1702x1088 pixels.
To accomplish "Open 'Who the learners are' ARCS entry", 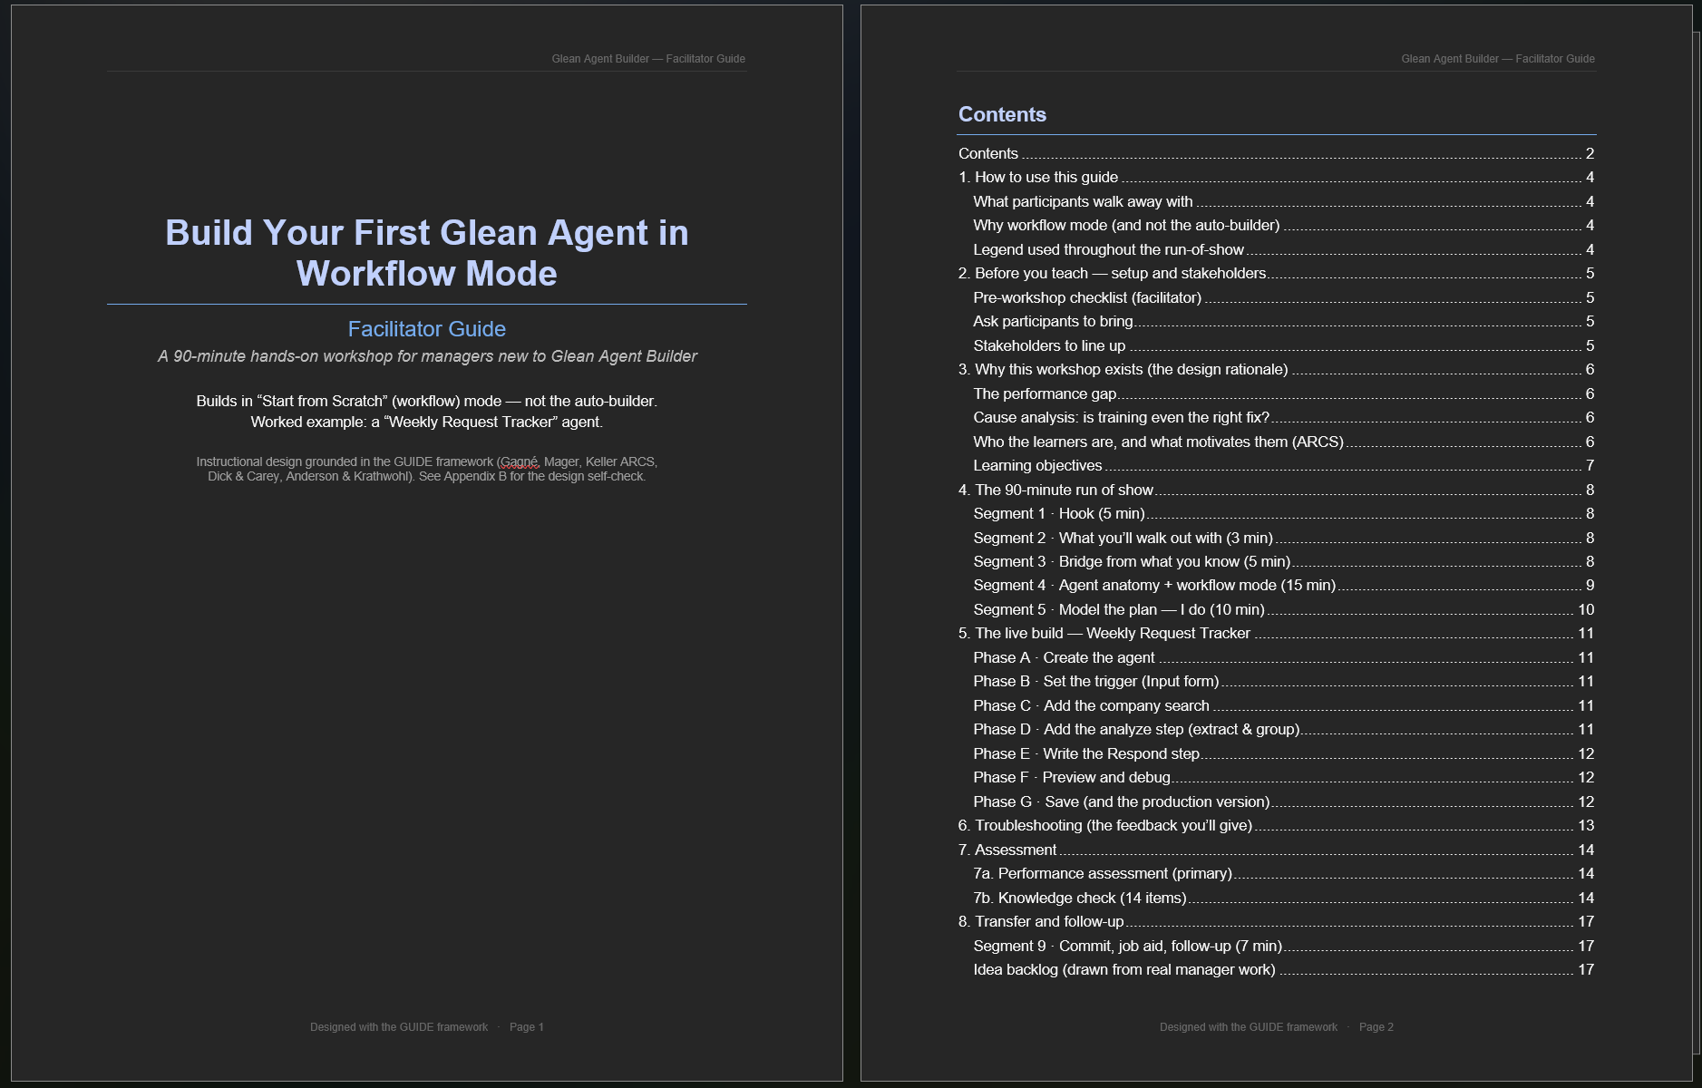I will (1283, 442).
